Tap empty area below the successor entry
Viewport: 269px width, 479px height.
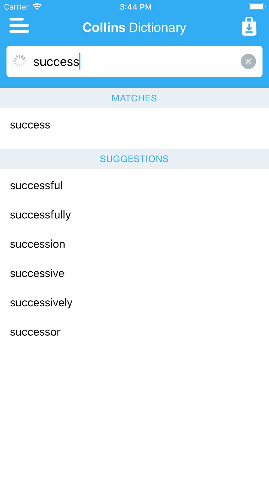(134, 412)
